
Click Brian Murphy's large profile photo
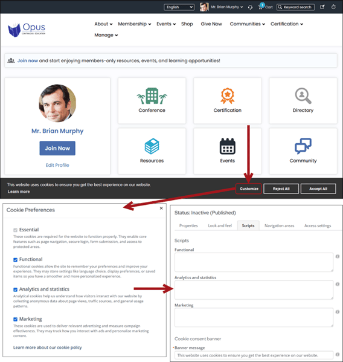click(x=57, y=103)
